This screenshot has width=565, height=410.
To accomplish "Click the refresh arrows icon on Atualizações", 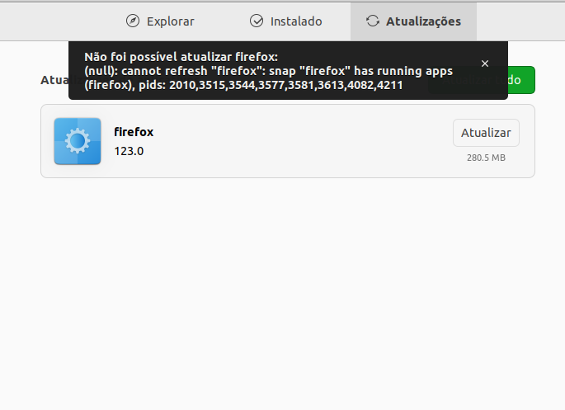I will pos(373,21).
